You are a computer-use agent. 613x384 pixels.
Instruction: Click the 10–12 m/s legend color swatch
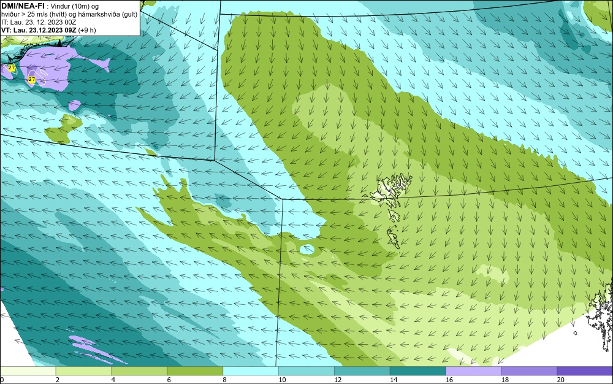[x=306, y=371]
